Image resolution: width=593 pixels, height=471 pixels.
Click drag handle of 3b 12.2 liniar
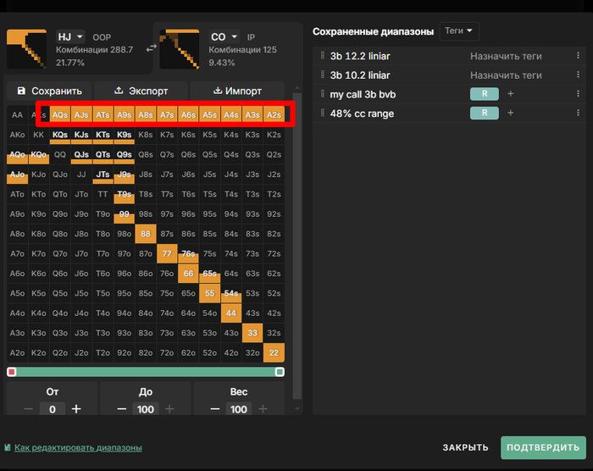[x=323, y=56]
